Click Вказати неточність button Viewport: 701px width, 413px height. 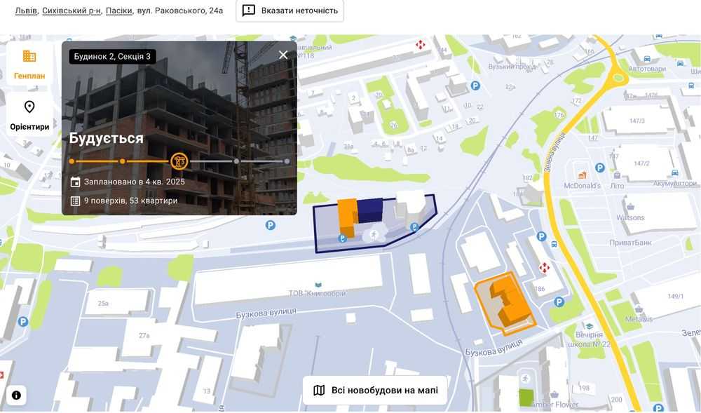click(290, 11)
